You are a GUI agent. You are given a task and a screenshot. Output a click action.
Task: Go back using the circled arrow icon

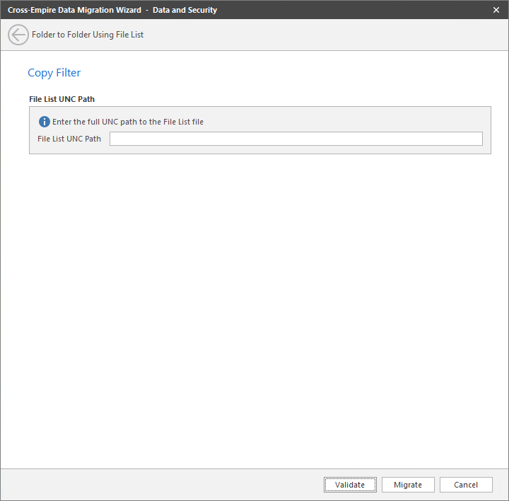point(18,35)
